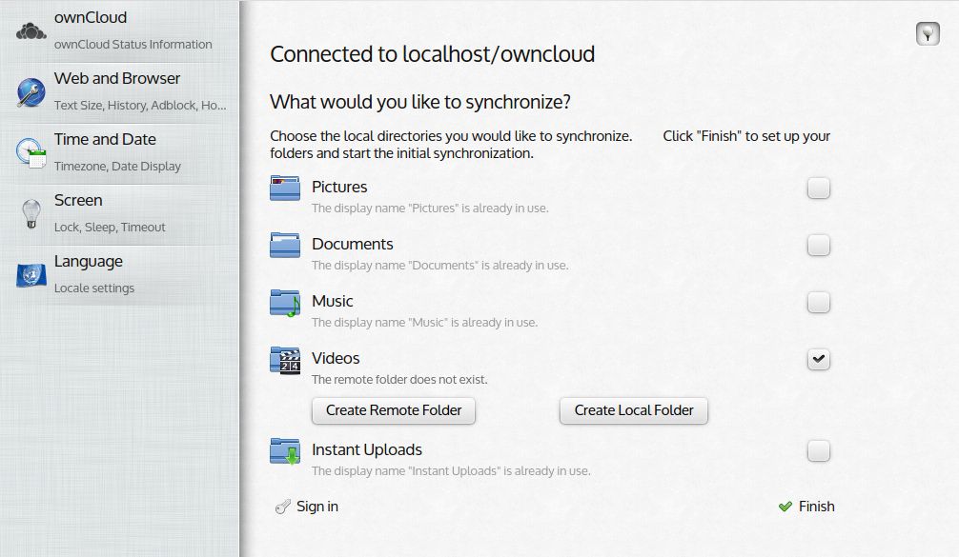Toggle the Instant Uploads checkbox
This screenshot has width=959, height=557.
[x=818, y=450]
